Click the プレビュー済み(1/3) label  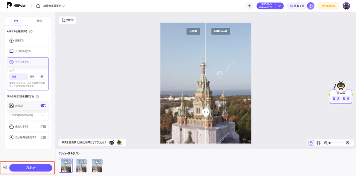click(x=69, y=154)
